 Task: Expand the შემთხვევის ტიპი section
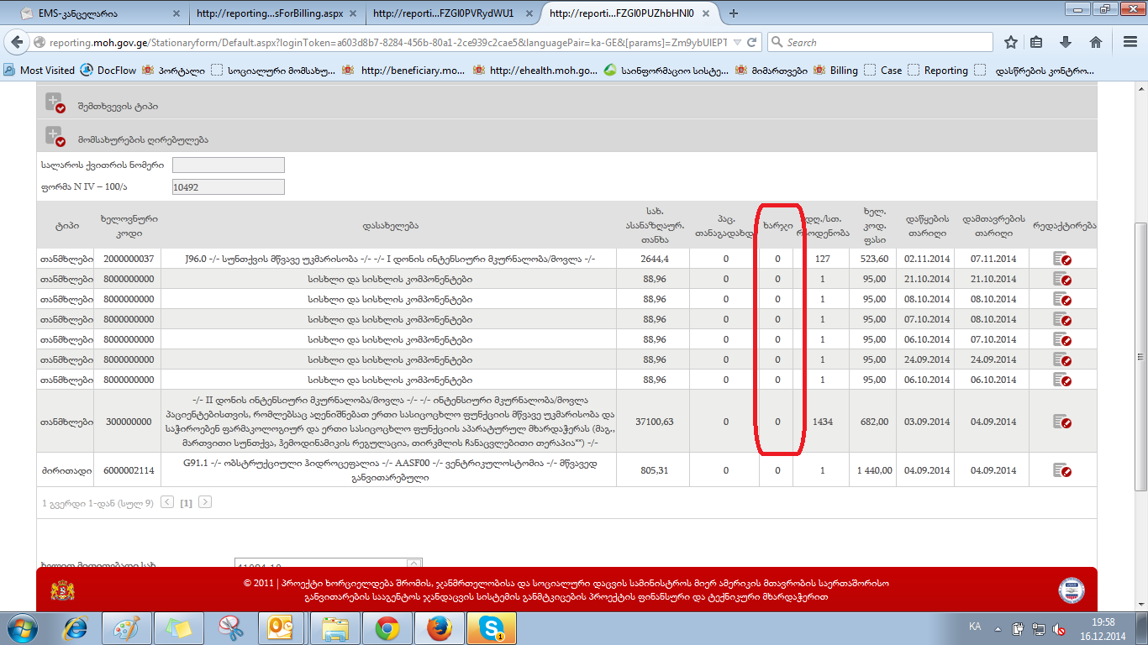[x=55, y=105]
